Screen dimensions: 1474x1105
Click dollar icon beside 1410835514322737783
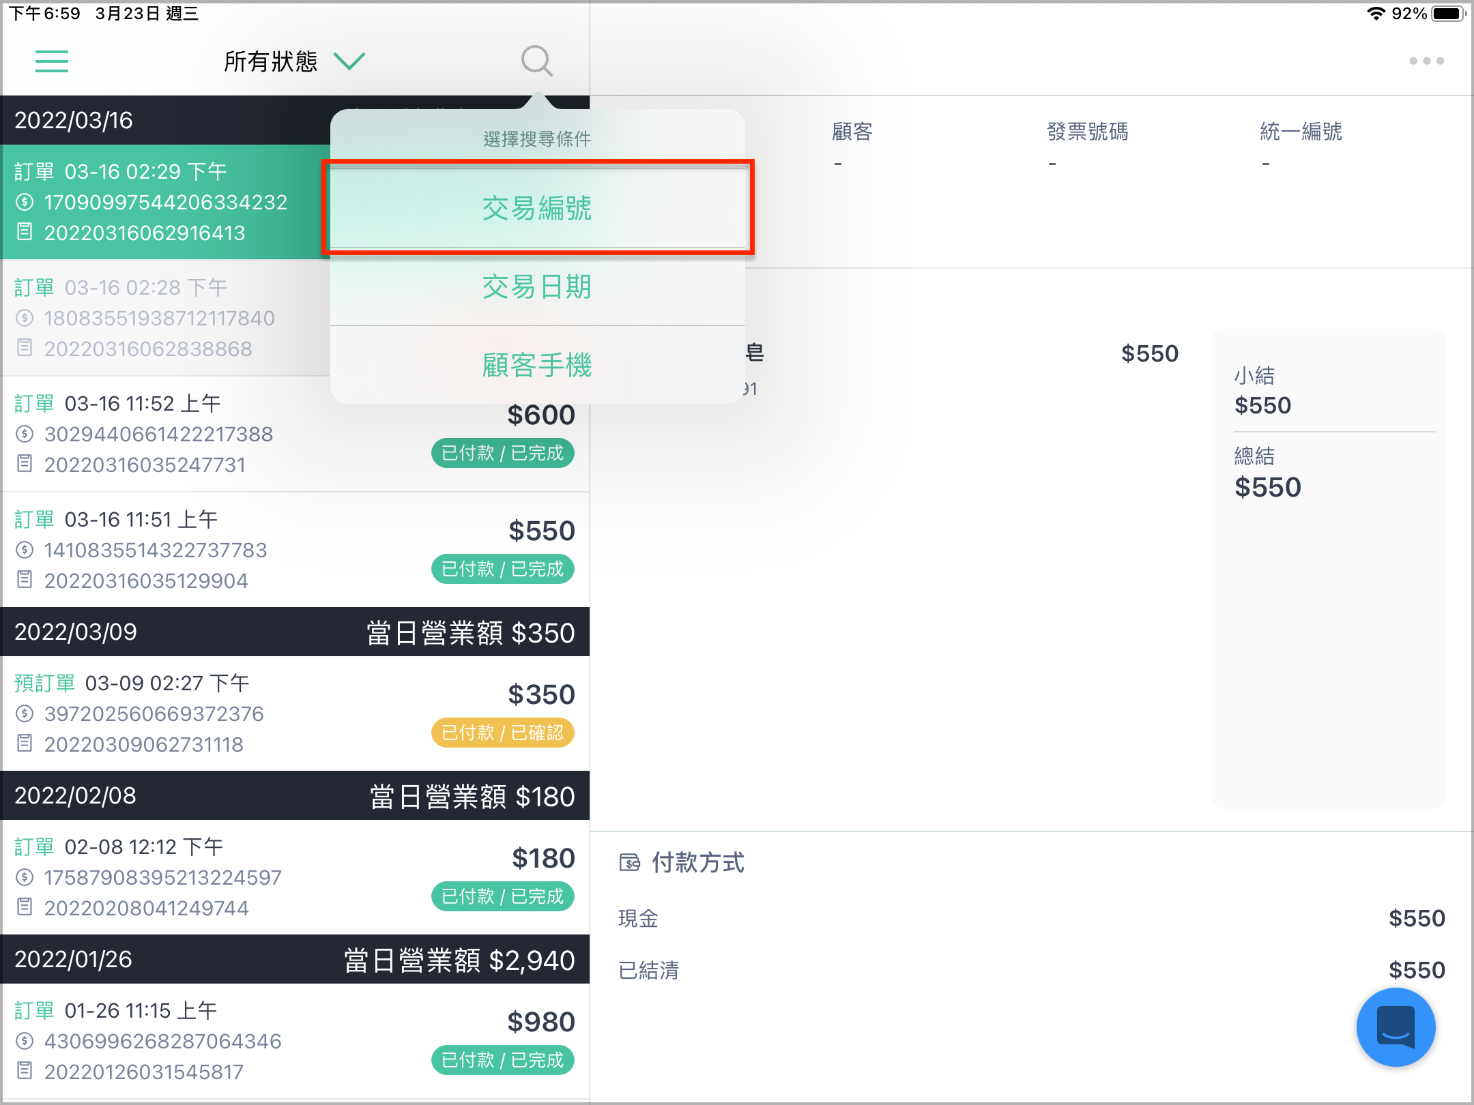click(x=25, y=550)
